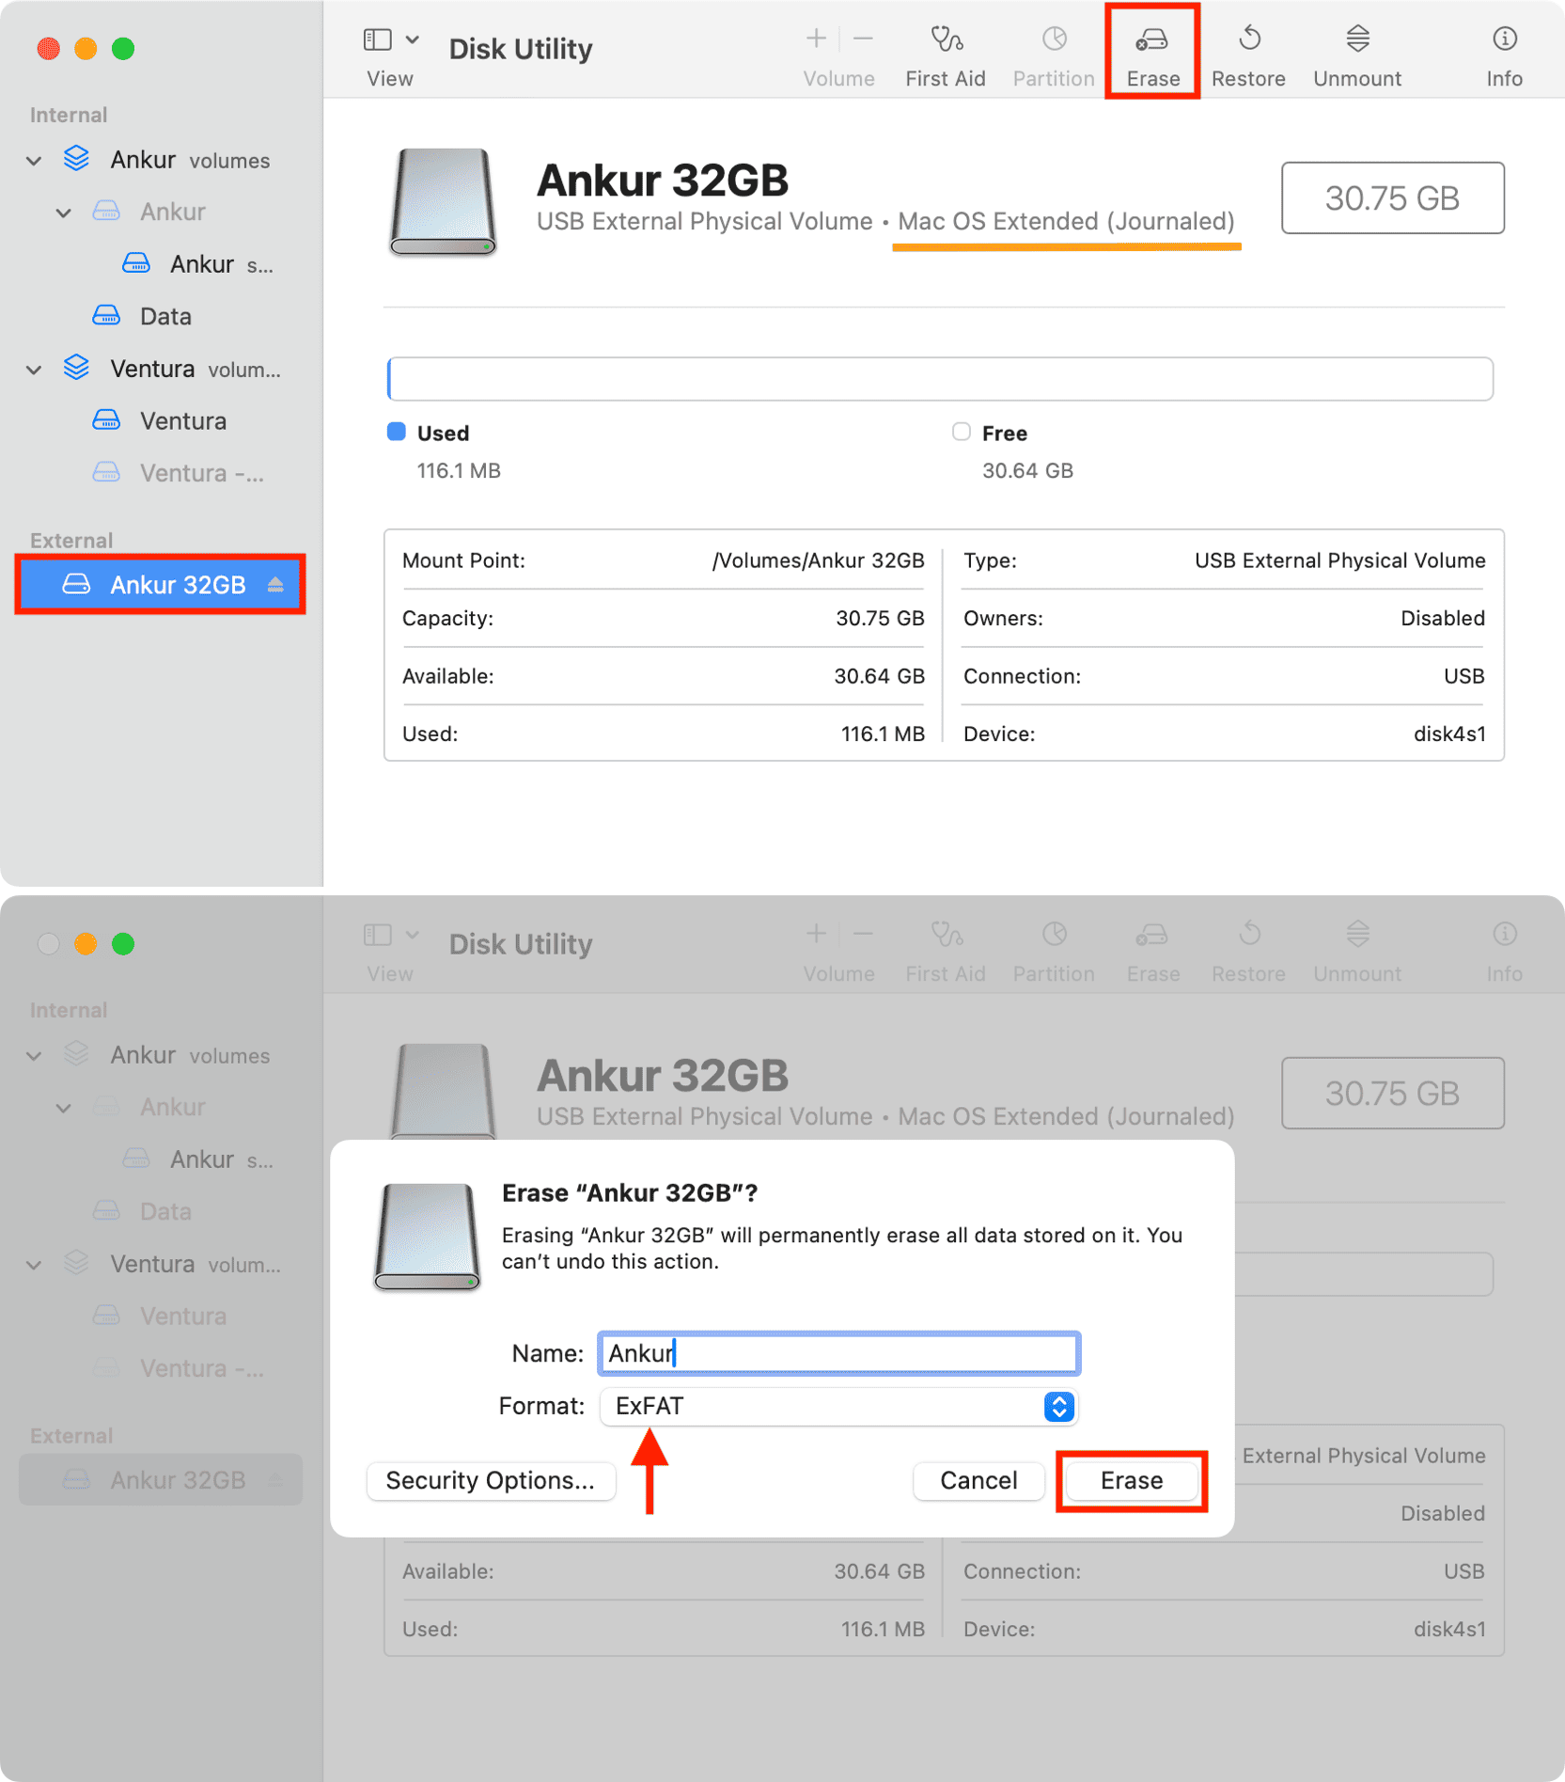Select dimmed Ankur 32GB in bottom window sidebar
Screen dimensions: 1565x1782
(x=161, y=1480)
